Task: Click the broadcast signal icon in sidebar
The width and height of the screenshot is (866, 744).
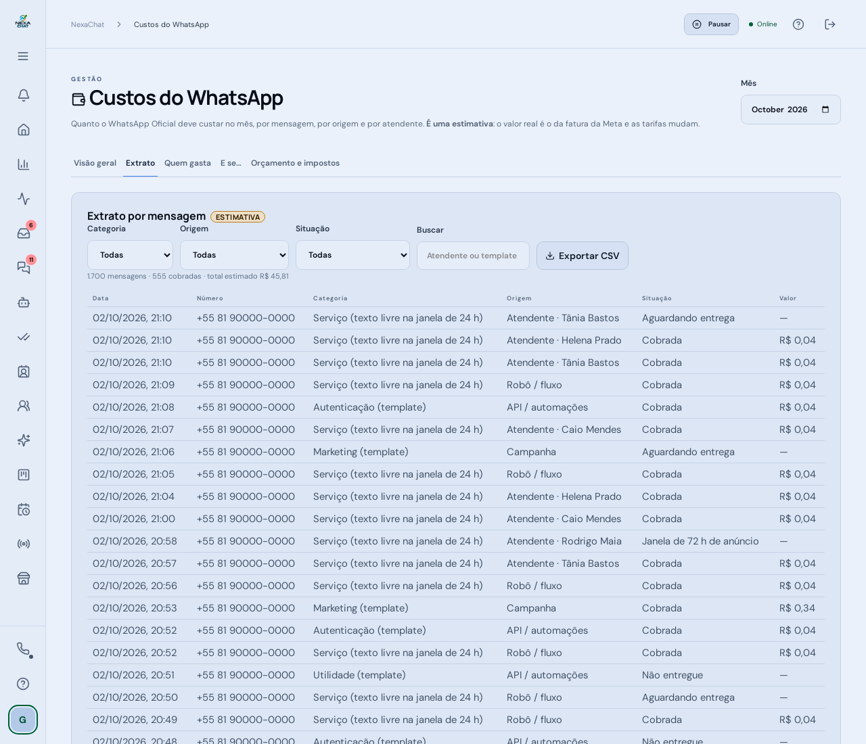Action: pos(24,544)
